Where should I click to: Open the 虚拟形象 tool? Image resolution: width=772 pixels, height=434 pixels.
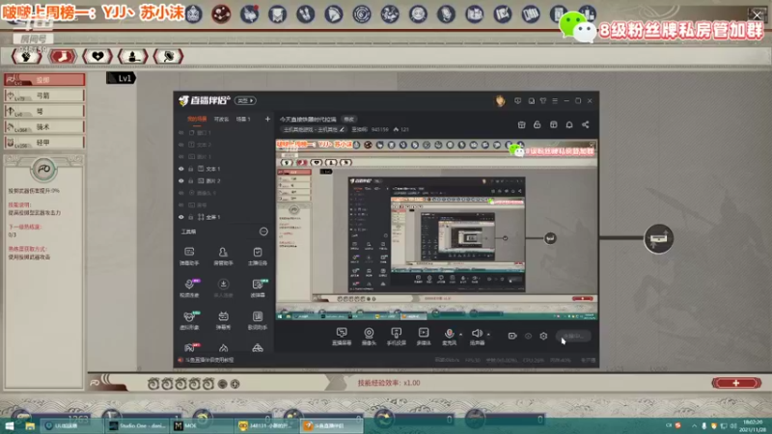point(189,320)
